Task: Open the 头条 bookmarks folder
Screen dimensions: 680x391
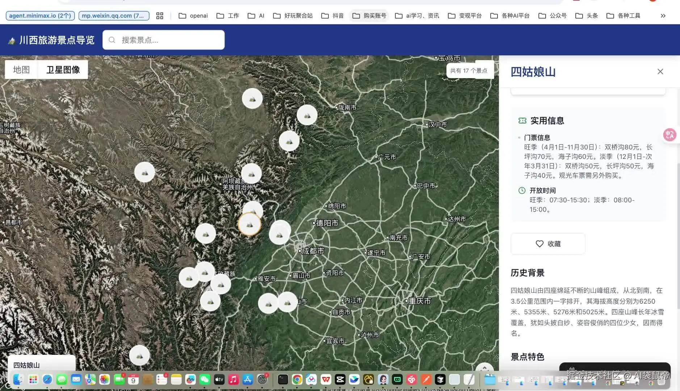Action: (587, 16)
